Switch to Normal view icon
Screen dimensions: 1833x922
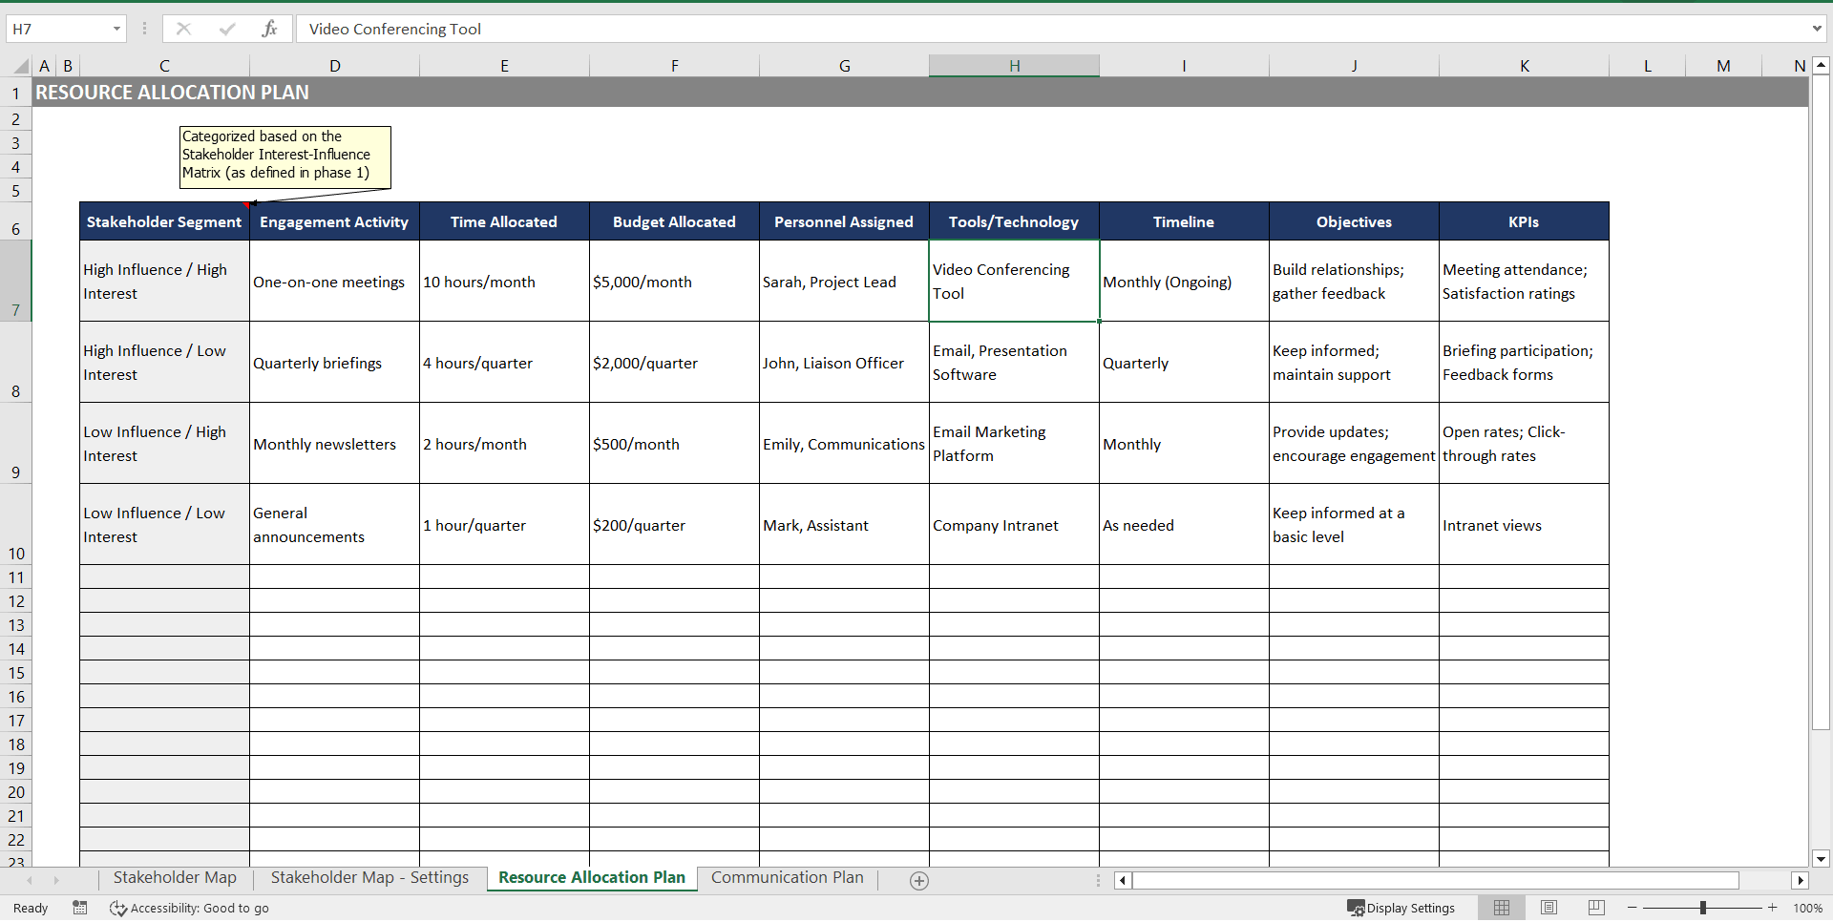point(1502,908)
